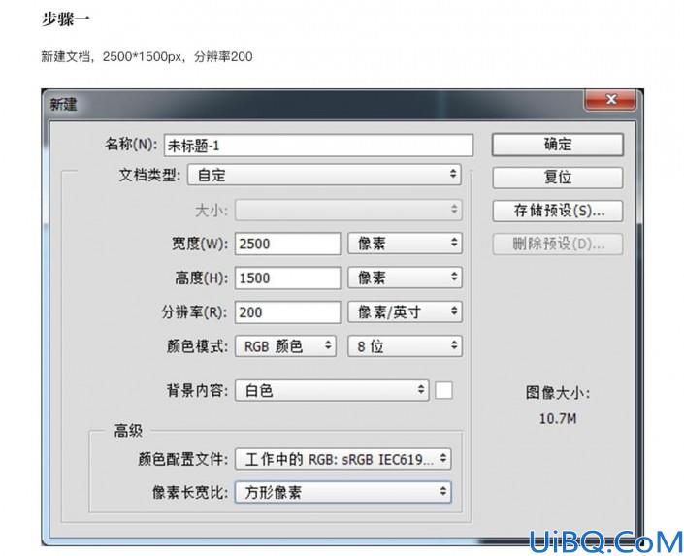The width and height of the screenshot is (684, 556).
Task: Click the white background color swatch
Action: click(443, 390)
